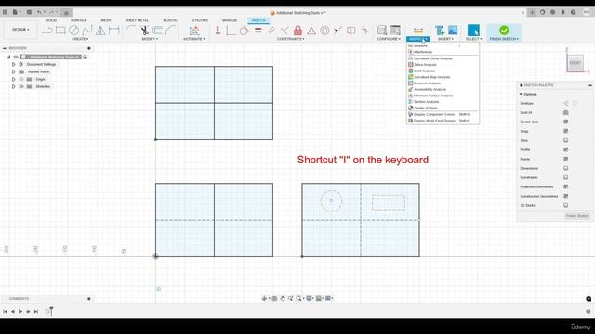Enable the Dimensions checkbox
The width and height of the screenshot is (595, 334).
pos(566,168)
